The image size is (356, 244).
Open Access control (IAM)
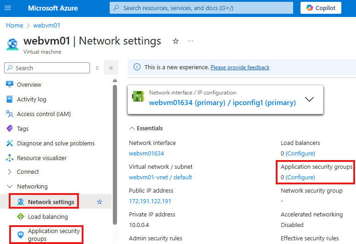(x=44, y=114)
